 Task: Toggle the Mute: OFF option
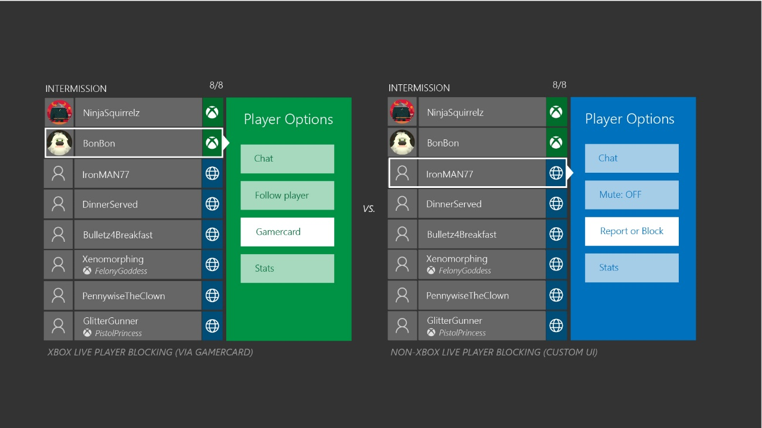[632, 195]
